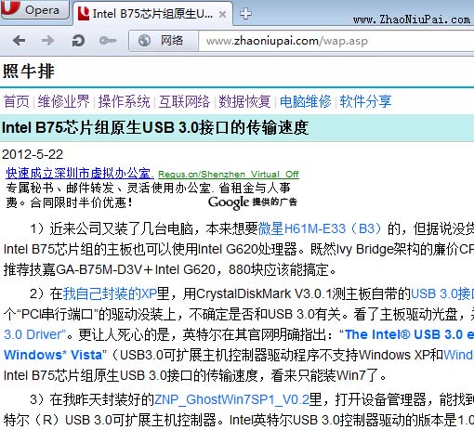
Task: Open ad link 快速成立深圳市虚拟办公室
Action: pyautogui.click(x=80, y=174)
